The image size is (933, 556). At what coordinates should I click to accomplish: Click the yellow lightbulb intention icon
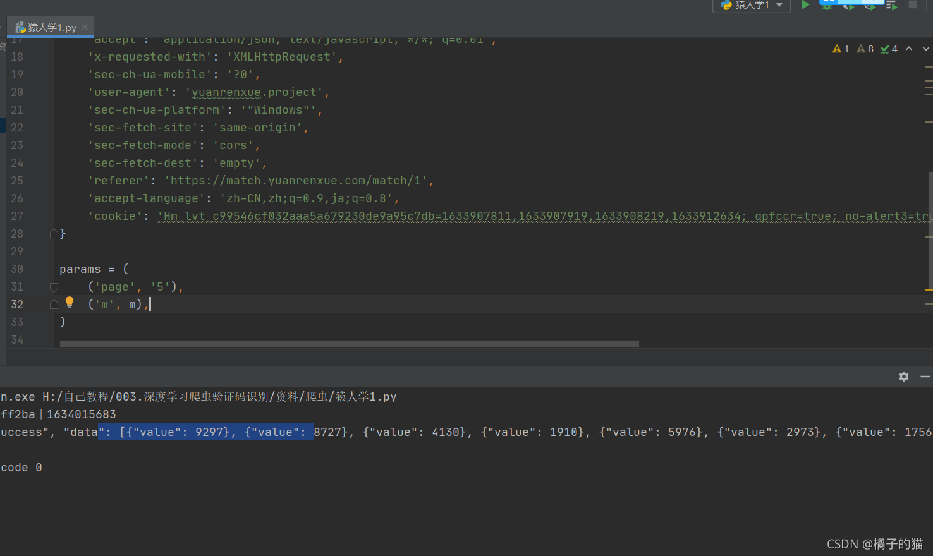pyautogui.click(x=70, y=302)
